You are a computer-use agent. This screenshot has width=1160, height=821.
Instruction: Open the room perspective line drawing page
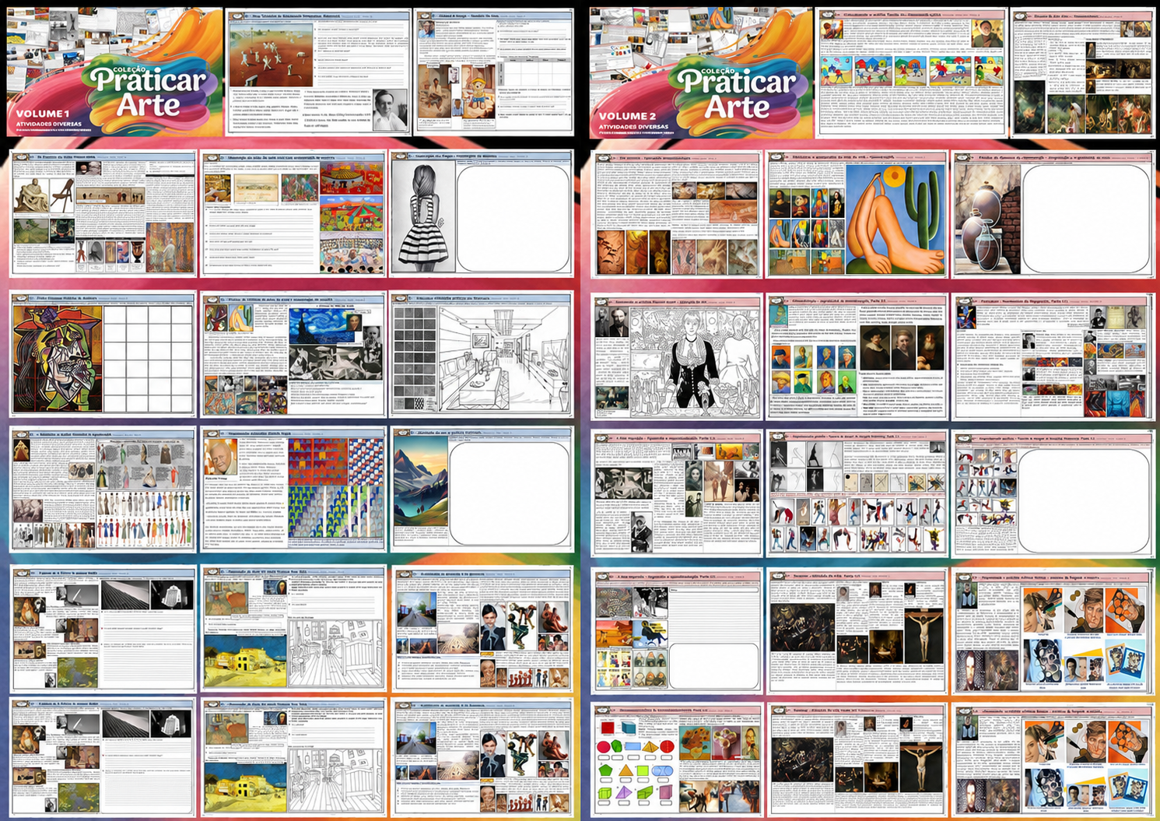tap(482, 354)
